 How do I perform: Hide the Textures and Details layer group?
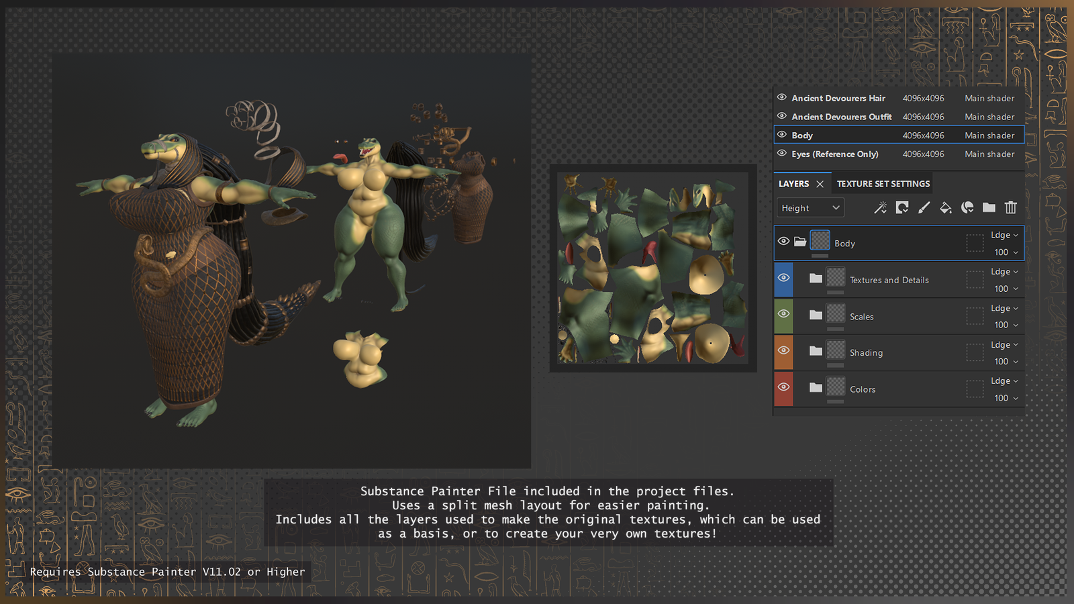[783, 278]
